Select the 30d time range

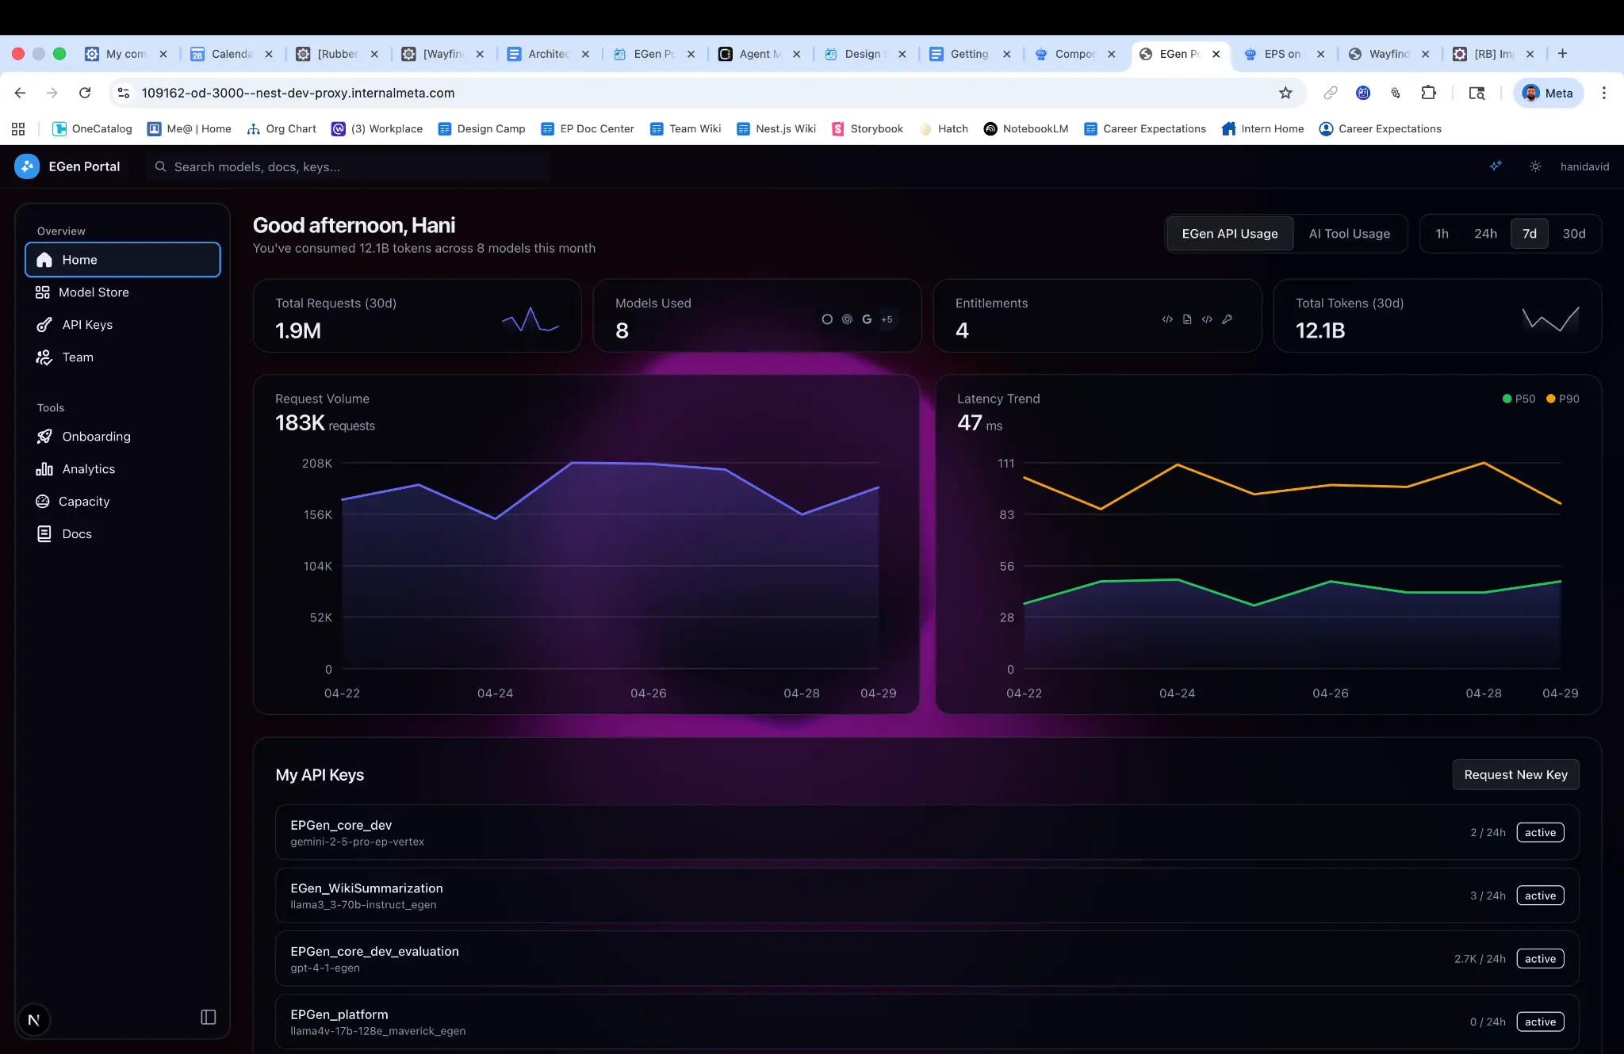[x=1574, y=234]
